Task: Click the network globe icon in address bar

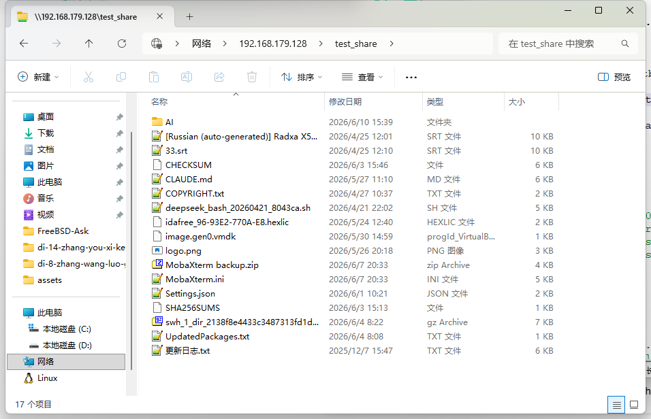Action: click(157, 44)
